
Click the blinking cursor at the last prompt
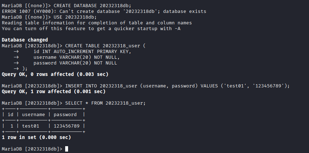point(67,149)
